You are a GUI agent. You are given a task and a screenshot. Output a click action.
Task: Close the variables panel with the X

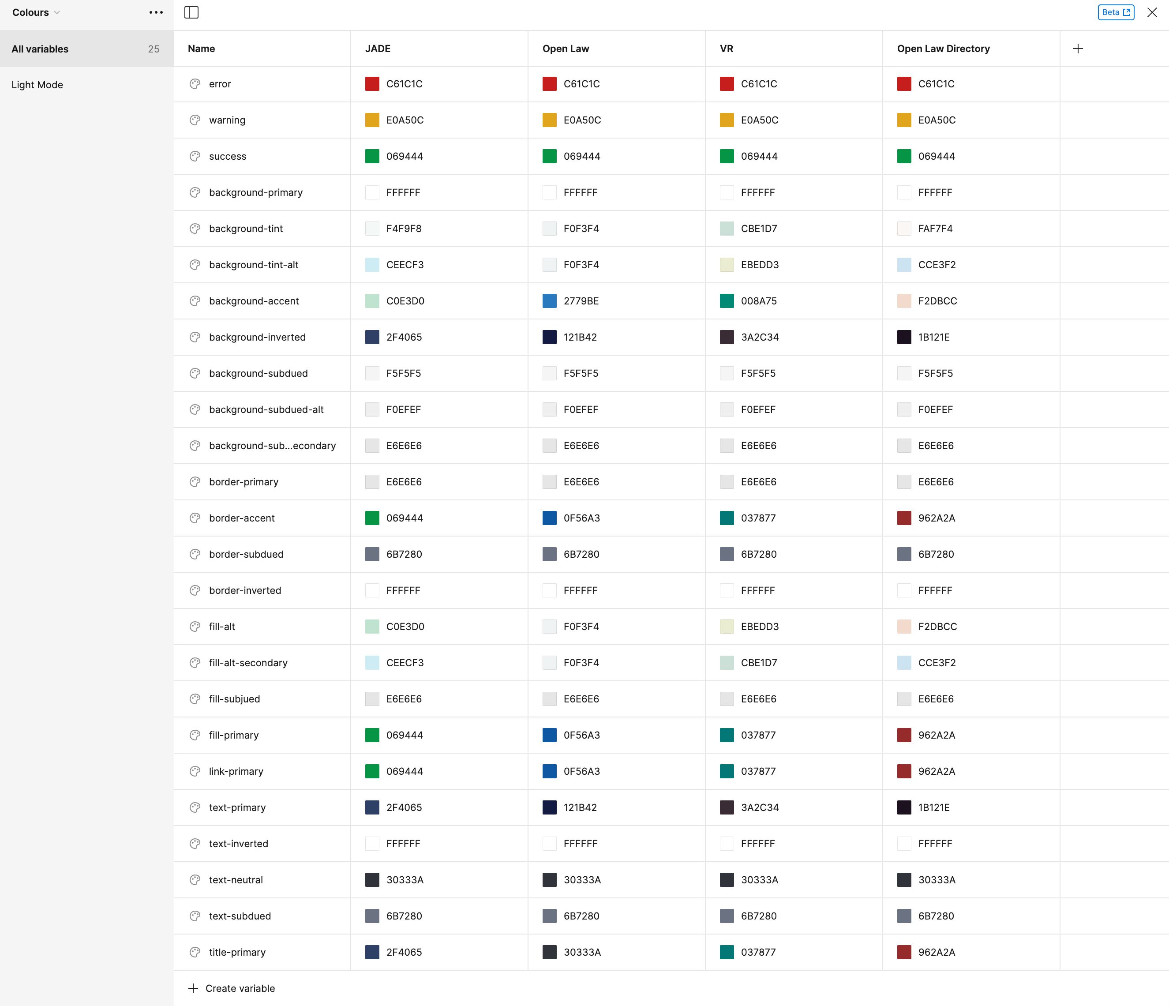[1151, 12]
